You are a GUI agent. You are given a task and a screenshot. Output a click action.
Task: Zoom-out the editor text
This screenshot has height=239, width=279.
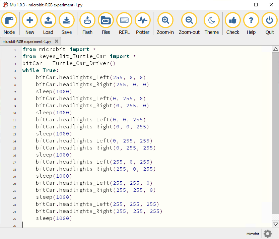pos(189,23)
